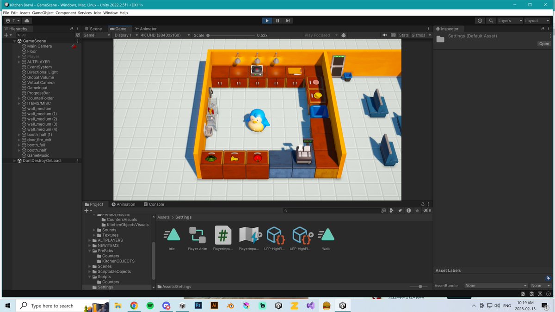Click the Pause button in toolbar
The image size is (555, 312).
click(x=277, y=21)
